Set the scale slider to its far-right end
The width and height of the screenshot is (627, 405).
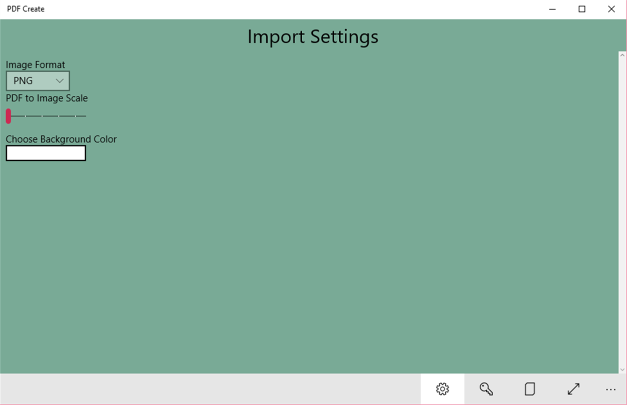point(86,116)
